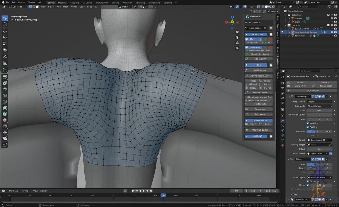Click the pan hand gizmo in viewport

click(x=237, y=37)
